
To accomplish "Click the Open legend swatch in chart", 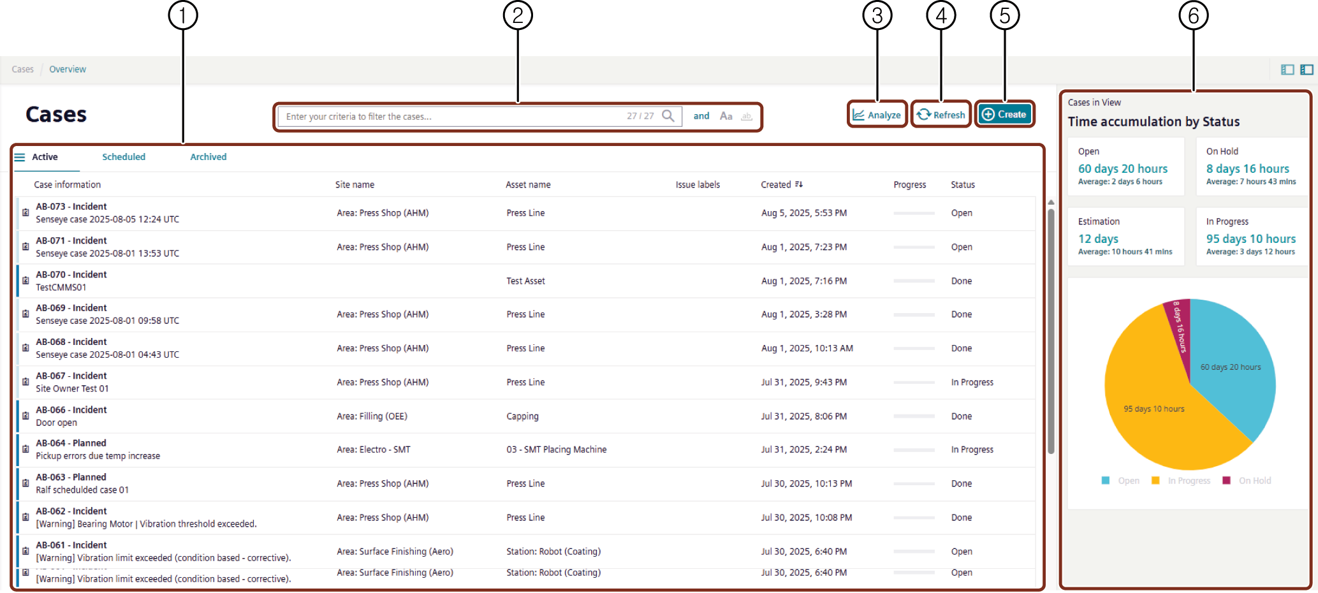I will [1106, 481].
